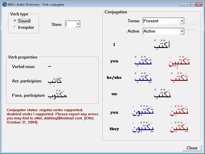Click the active participle Arabic word

55,81
